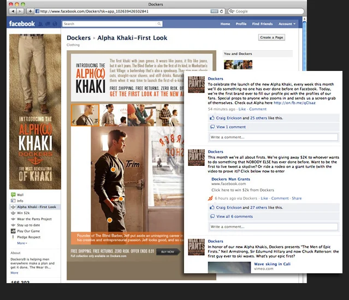Open Find Friends in header
The width and height of the screenshot is (349, 300).
262,24
